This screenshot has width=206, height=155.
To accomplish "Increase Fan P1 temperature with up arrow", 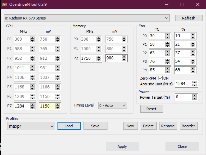I will coord(167,43).
